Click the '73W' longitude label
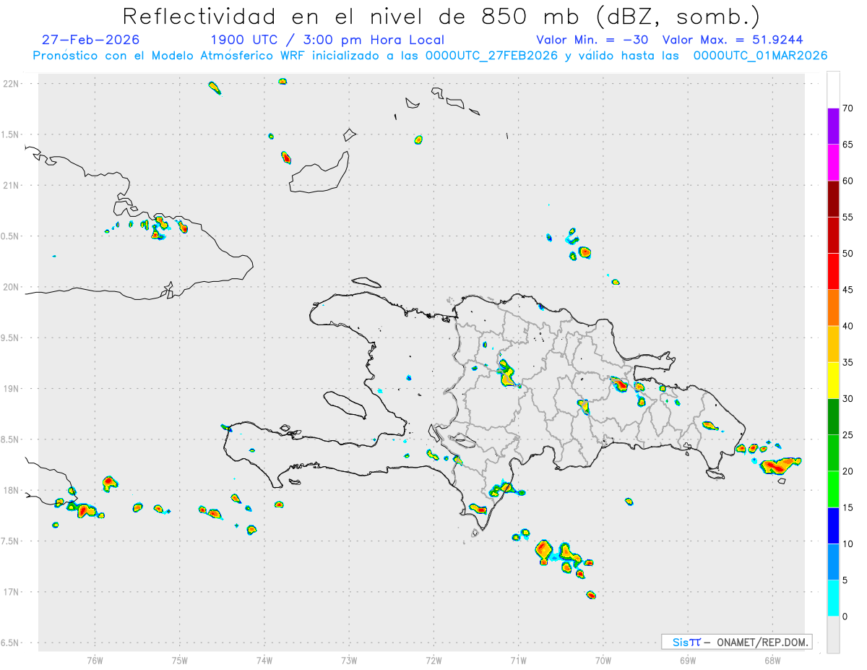 pos(349,660)
